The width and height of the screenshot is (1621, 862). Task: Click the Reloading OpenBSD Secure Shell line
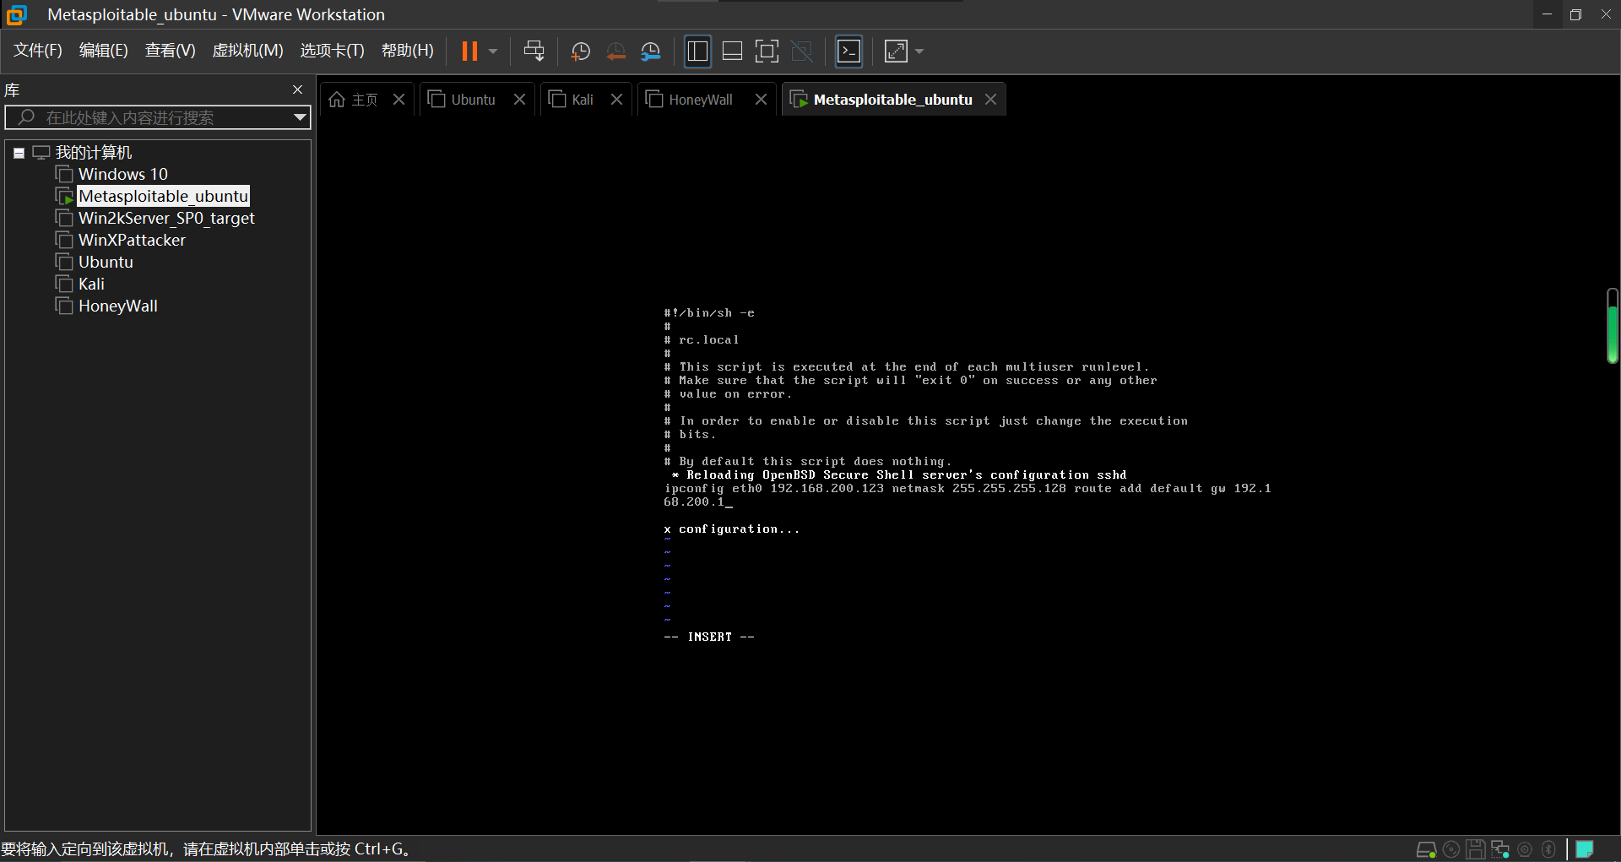[900, 475]
